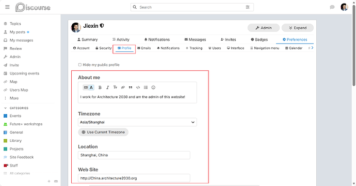This screenshot has width=356, height=186.
Task: Open the user avatar menu in header
Action: coord(344,7)
